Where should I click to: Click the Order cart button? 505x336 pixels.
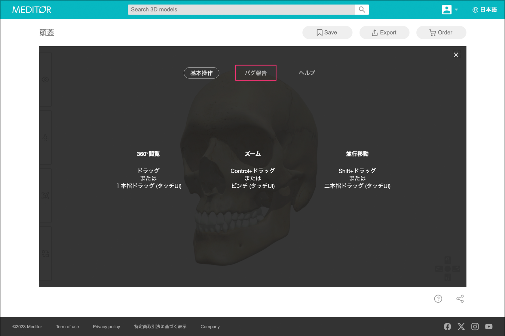coord(441,32)
